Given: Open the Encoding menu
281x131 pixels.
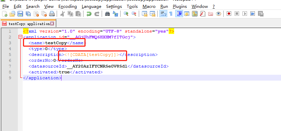Looking at the screenshot, I should click(x=68, y=7).
